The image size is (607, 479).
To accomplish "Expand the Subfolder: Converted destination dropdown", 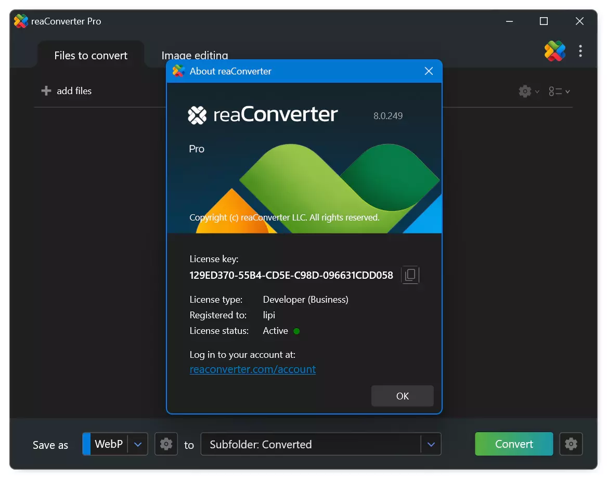I will 431,444.
